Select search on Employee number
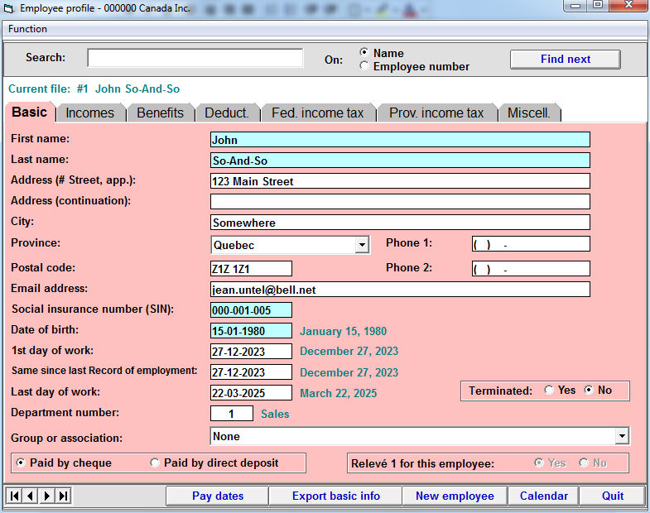 [364, 66]
